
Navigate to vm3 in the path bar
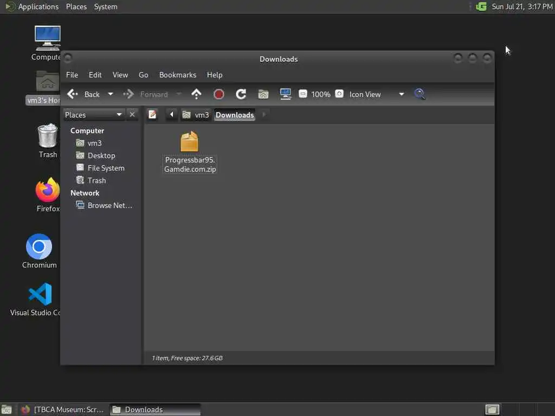coord(196,115)
